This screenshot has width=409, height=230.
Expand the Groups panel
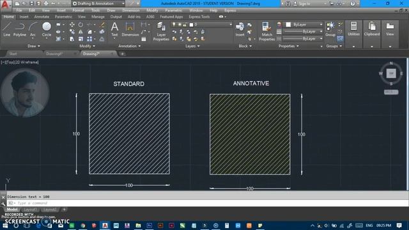(334, 46)
